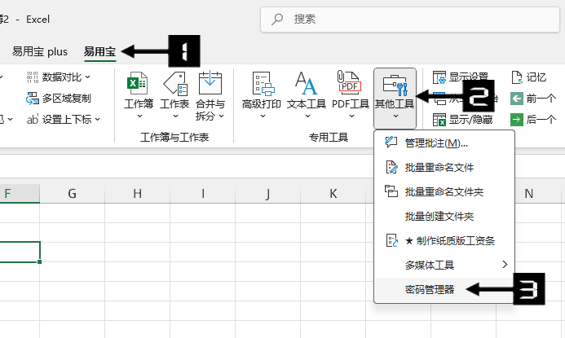Click the 多区域复制 button label
Image resolution: width=565 pixels, height=338 pixels.
(67, 99)
